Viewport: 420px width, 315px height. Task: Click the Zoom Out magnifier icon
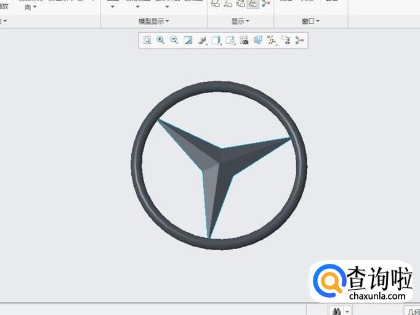click(x=174, y=41)
